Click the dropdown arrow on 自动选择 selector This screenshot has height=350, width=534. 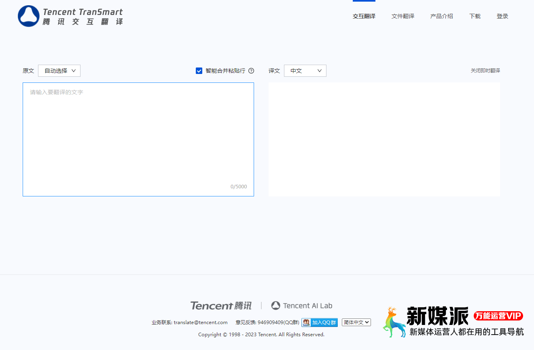coord(74,70)
